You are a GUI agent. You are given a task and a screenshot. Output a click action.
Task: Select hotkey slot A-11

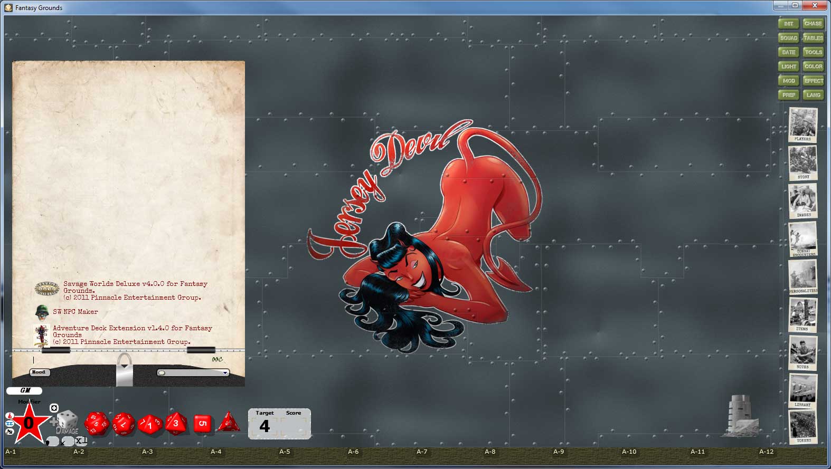point(724,456)
